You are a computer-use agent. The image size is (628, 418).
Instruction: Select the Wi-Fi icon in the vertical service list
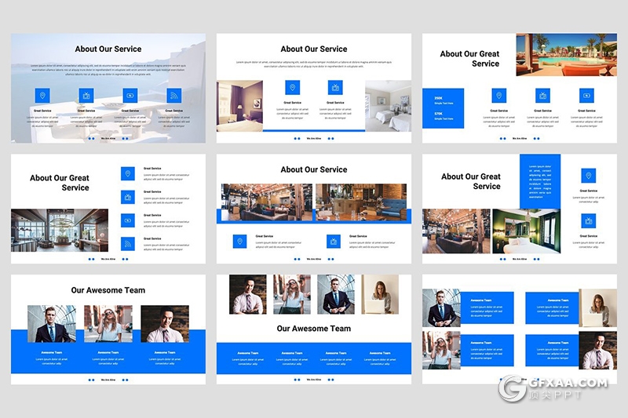pyautogui.click(x=128, y=244)
